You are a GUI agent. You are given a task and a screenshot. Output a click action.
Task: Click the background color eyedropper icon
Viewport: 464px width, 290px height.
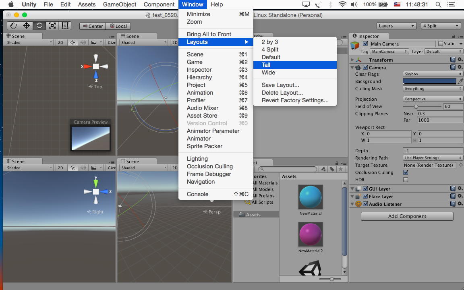pos(460,81)
